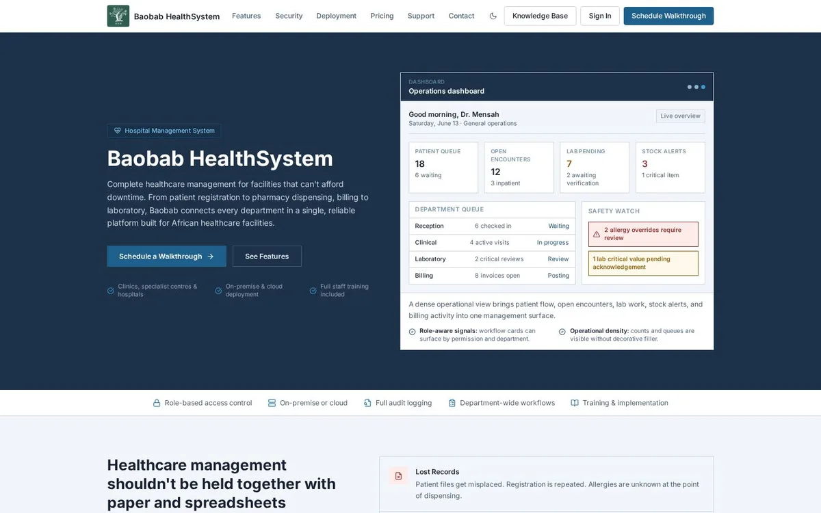
Task: Click the Live overview badge
Action: pos(680,116)
